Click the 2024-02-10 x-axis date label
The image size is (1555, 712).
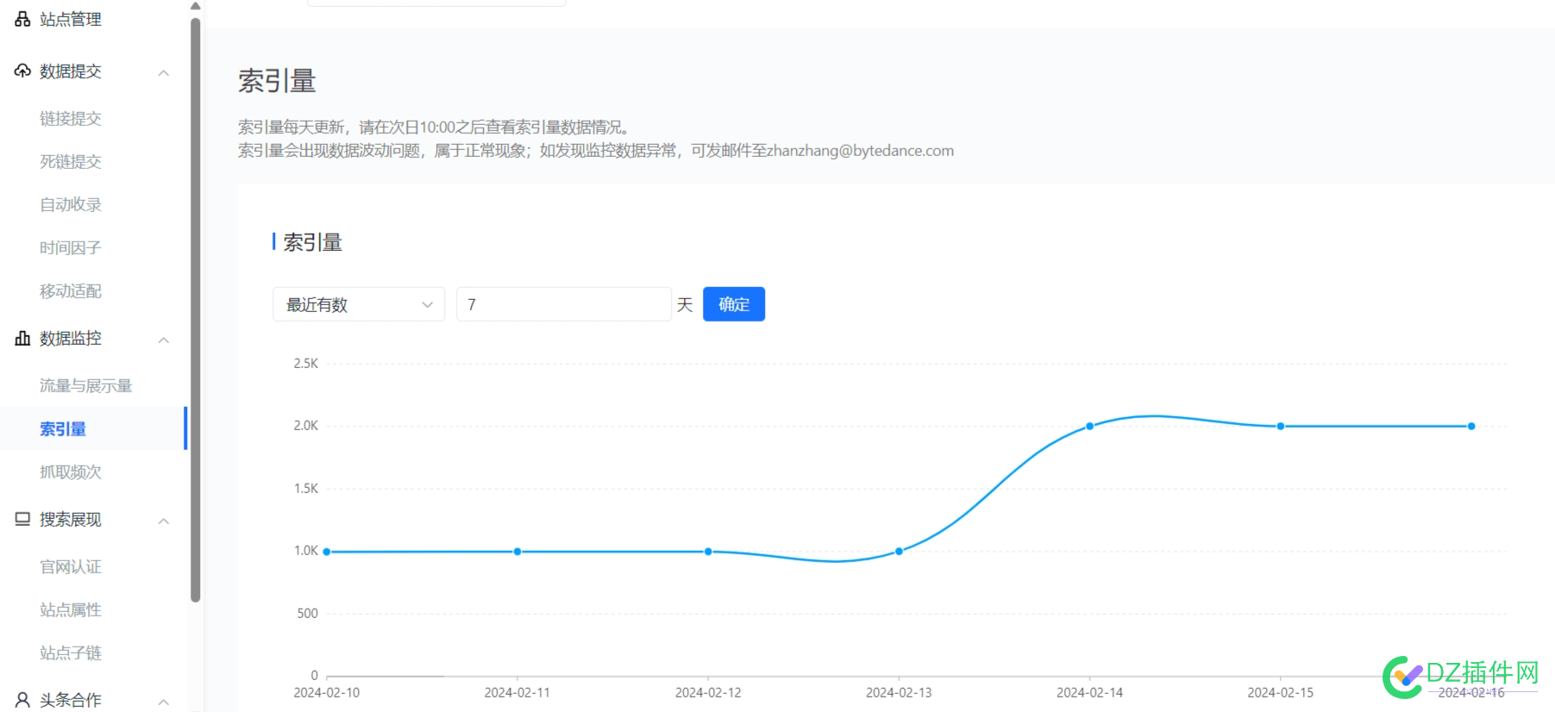pyautogui.click(x=327, y=693)
